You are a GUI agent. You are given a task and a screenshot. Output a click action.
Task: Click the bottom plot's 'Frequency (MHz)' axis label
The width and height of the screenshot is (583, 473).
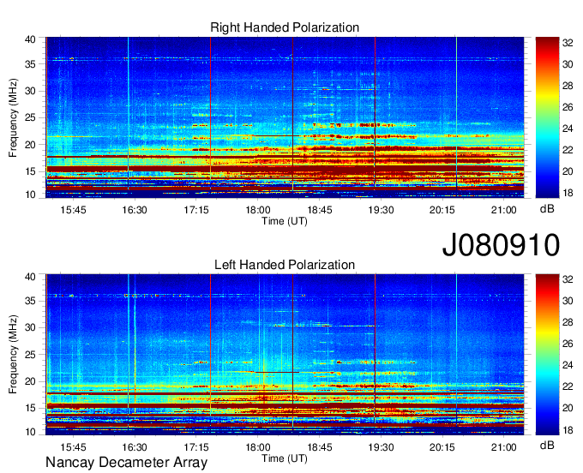pyautogui.click(x=13, y=355)
